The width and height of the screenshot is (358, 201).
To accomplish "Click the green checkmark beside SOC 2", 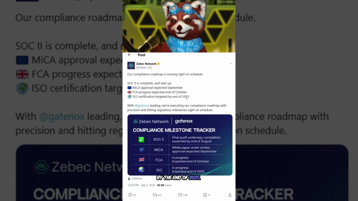I will click(141, 140).
